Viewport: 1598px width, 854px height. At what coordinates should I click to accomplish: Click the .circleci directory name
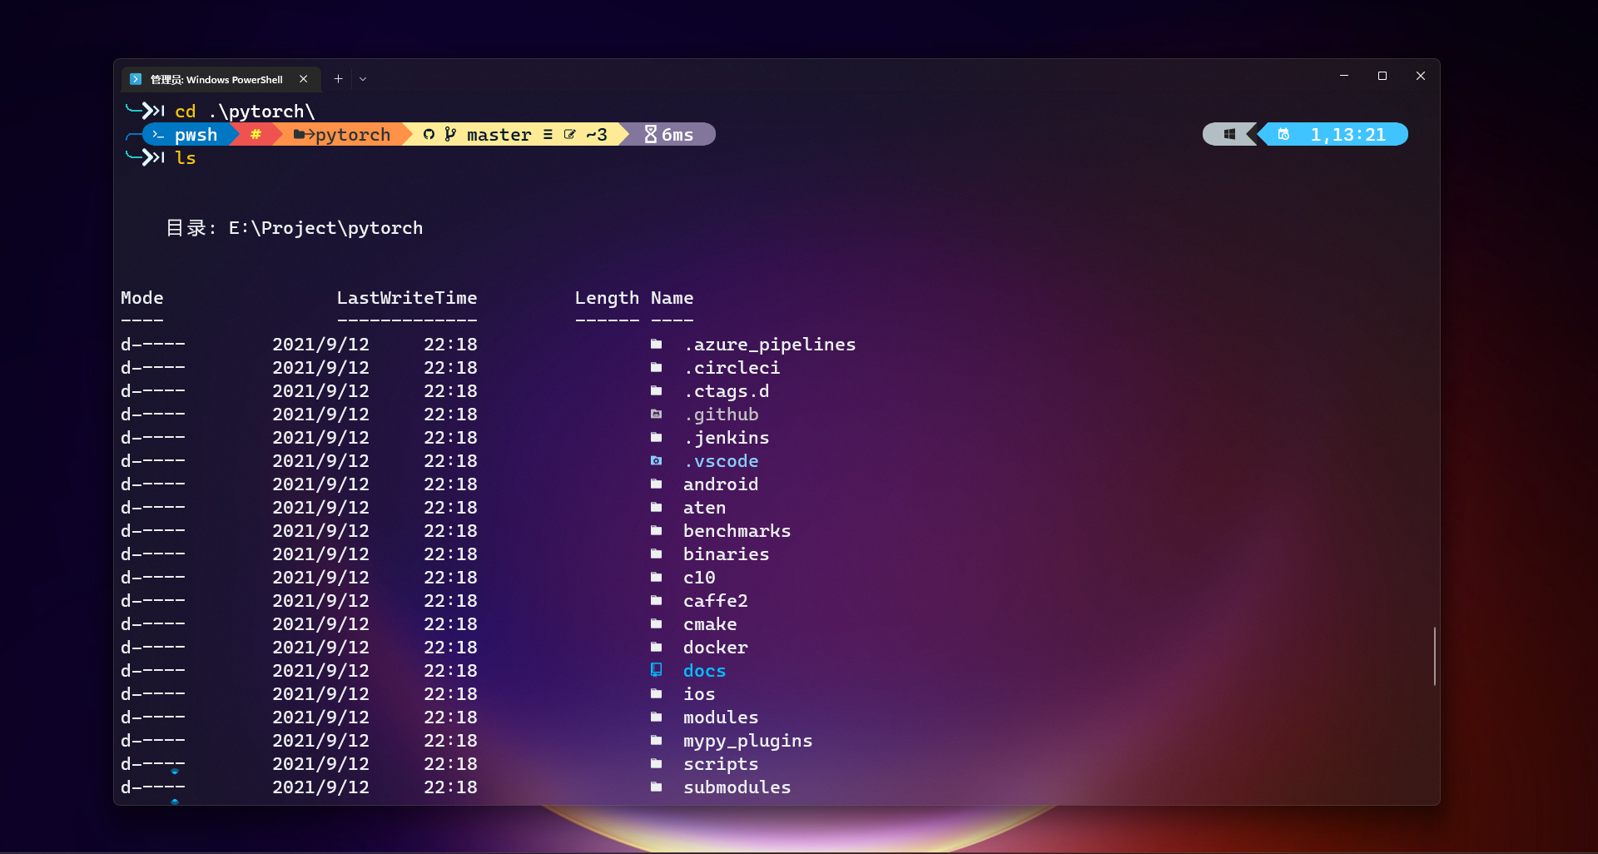(732, 368)
